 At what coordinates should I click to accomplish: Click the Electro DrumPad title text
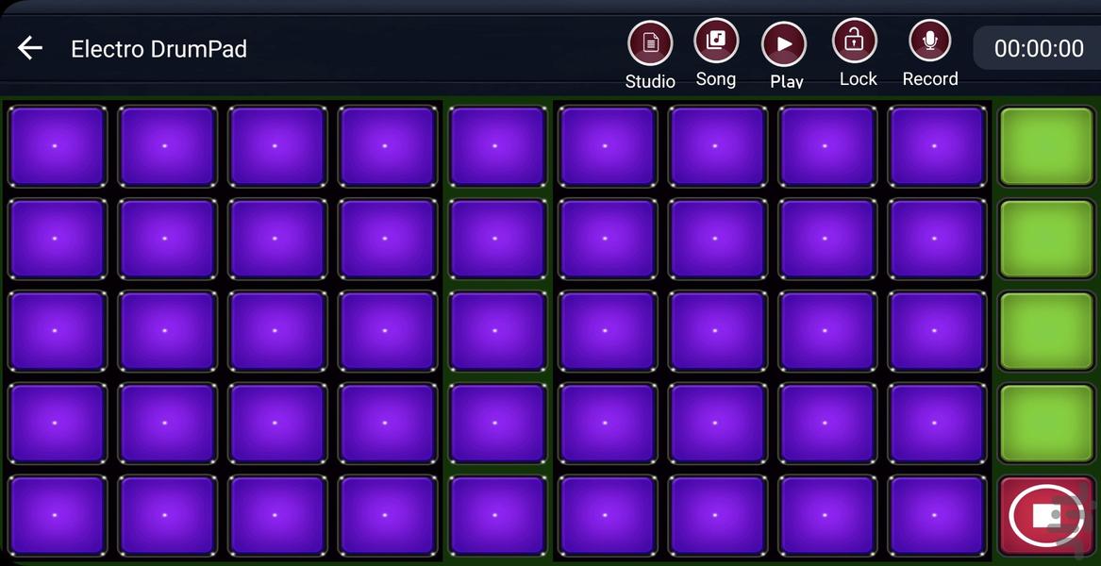(x=158, y=49)
